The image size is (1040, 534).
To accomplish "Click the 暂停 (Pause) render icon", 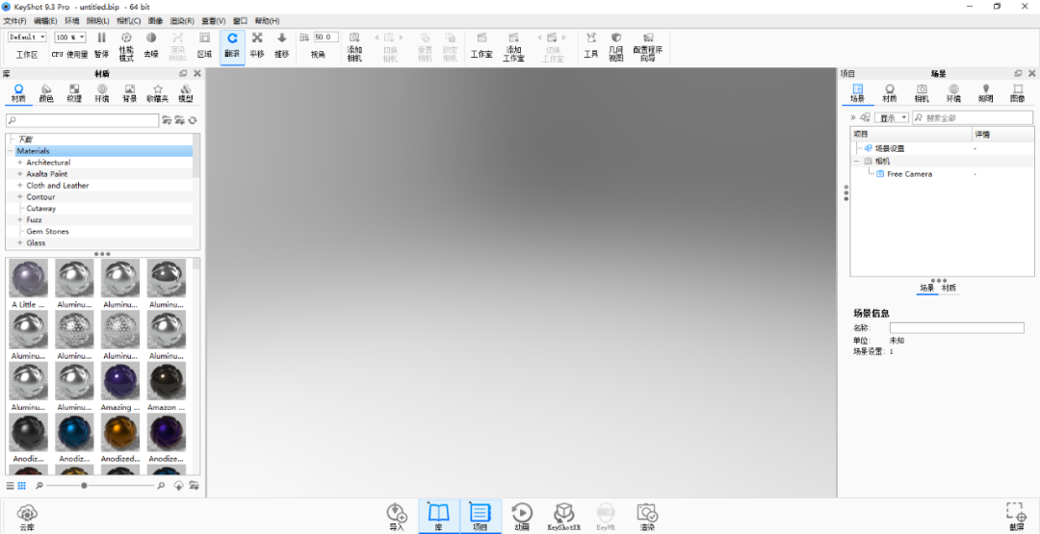I will tap(101, 44).
